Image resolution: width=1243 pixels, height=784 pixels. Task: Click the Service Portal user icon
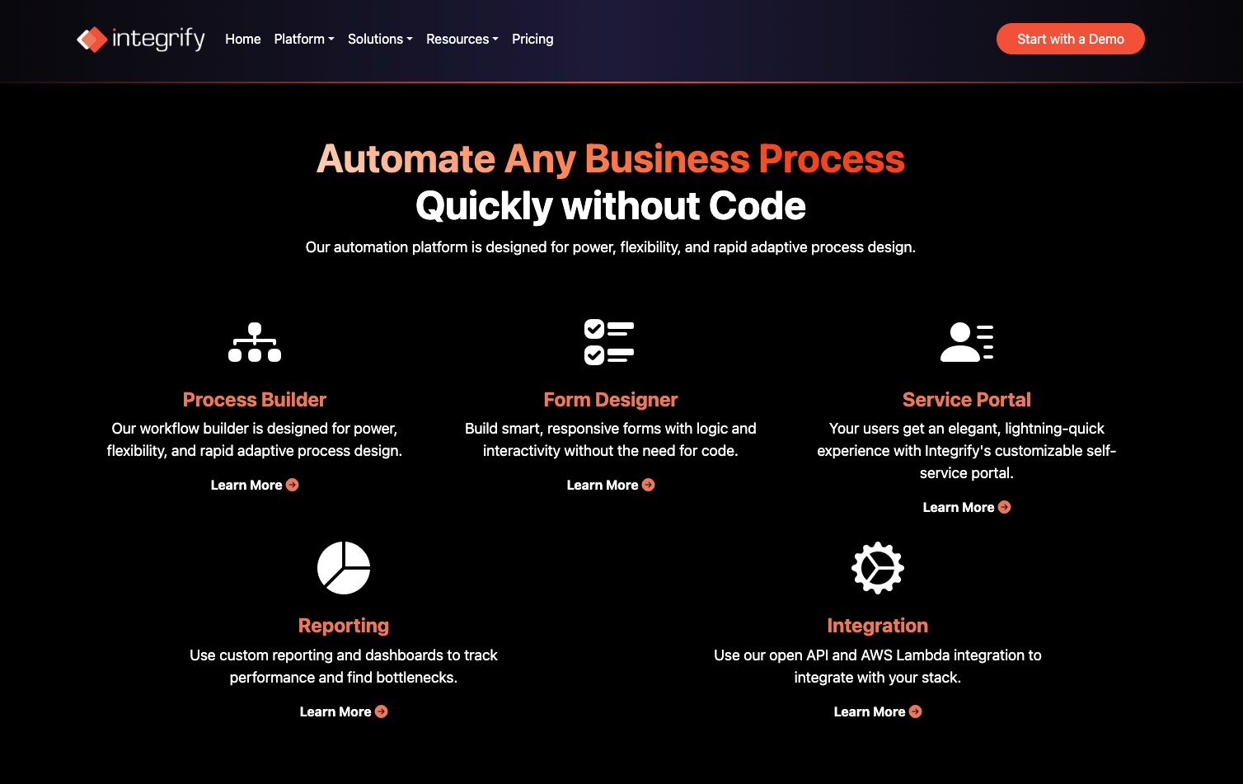coord(967,342)
